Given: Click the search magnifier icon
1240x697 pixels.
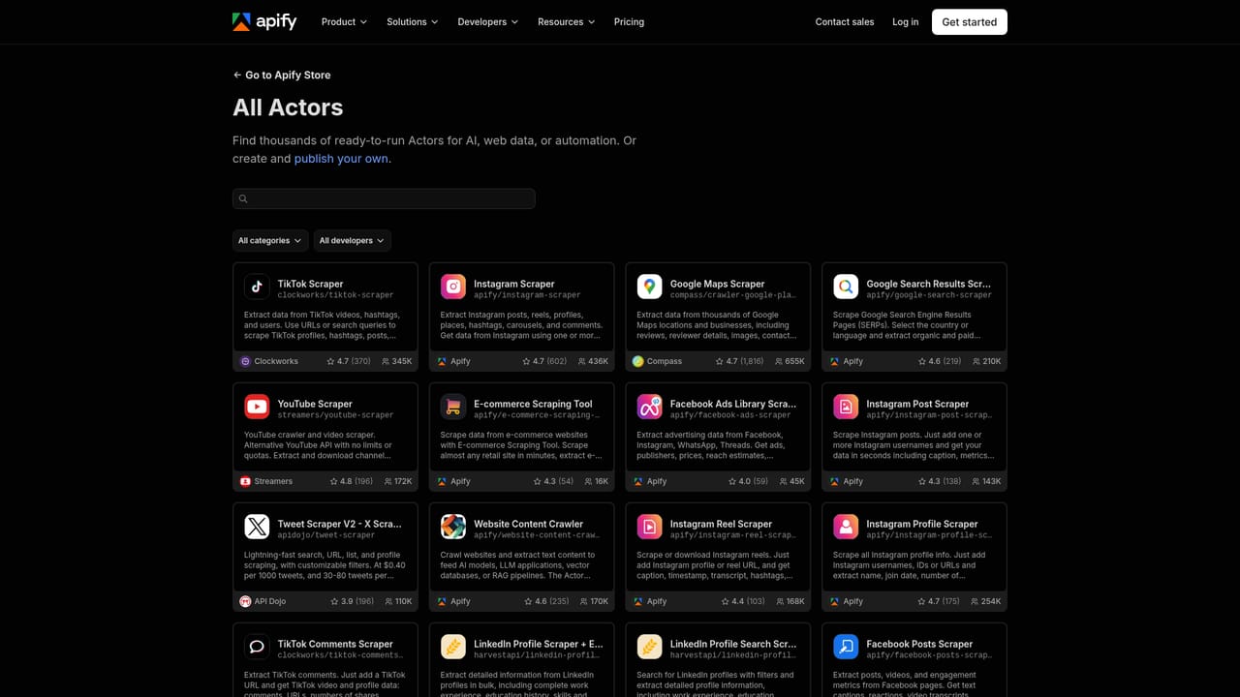Looking at the screenshot, I should (x=243, y=198).
